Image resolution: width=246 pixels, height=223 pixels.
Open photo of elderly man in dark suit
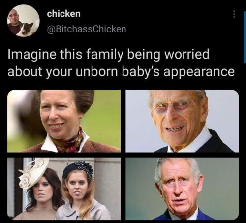[x=182, y=121]
